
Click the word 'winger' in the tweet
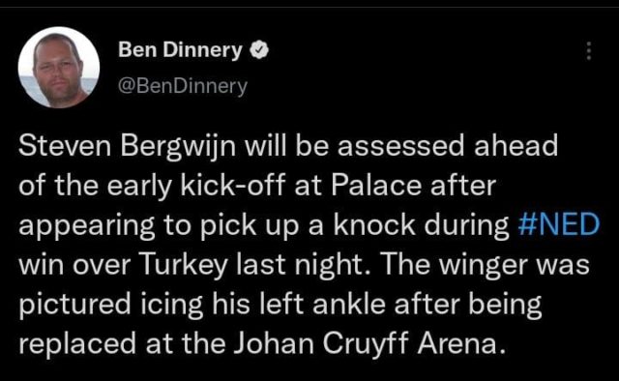[x=485, y=265]
